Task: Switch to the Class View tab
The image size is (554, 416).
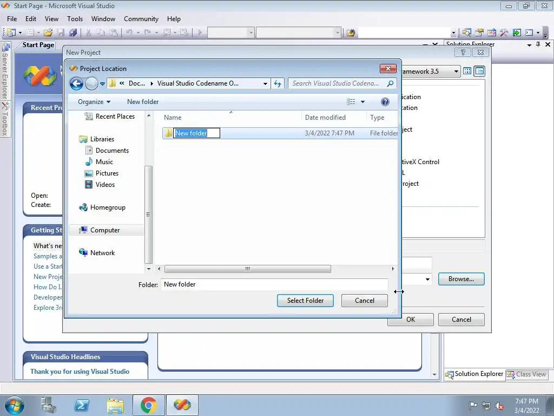Action: click(x=527, y=374)
